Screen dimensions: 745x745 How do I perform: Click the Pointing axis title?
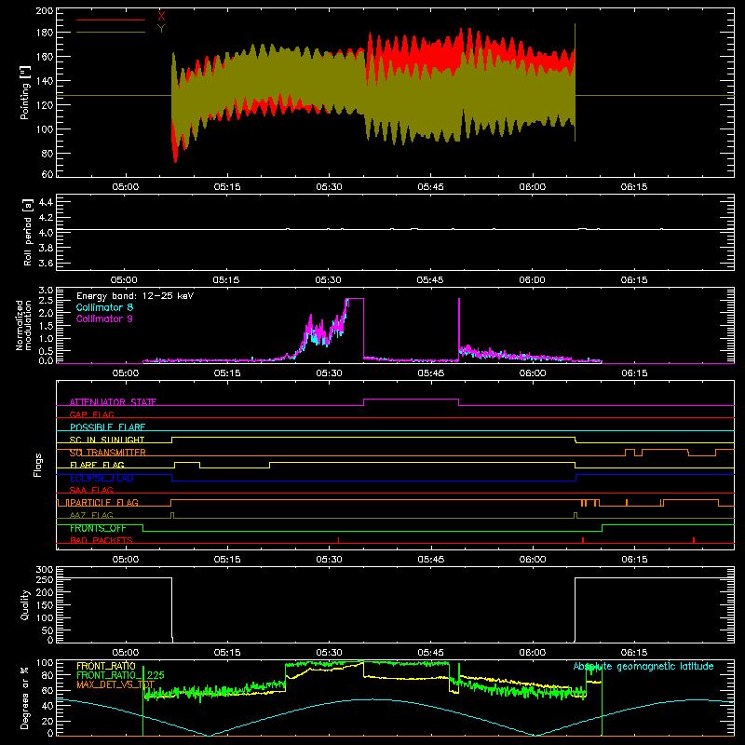[25, 92]
